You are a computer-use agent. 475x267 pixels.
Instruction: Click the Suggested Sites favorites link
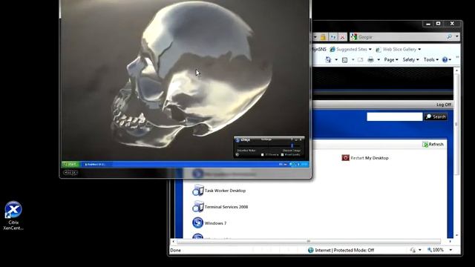348,49
